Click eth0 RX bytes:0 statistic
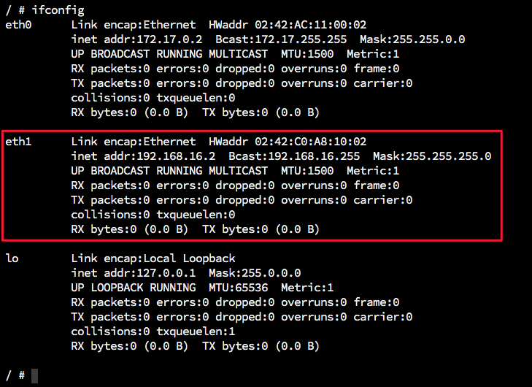This screenshot has width=532, height=387. pos(104,112)
